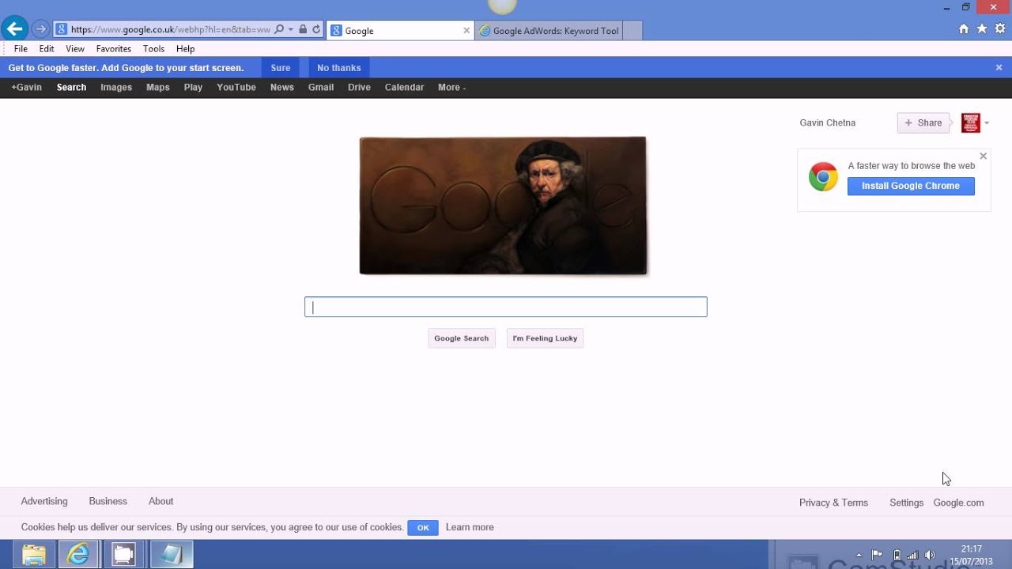1012x569 pixels.
Task: Open Drive from the Google bar
Action: [x=359, y=88]
